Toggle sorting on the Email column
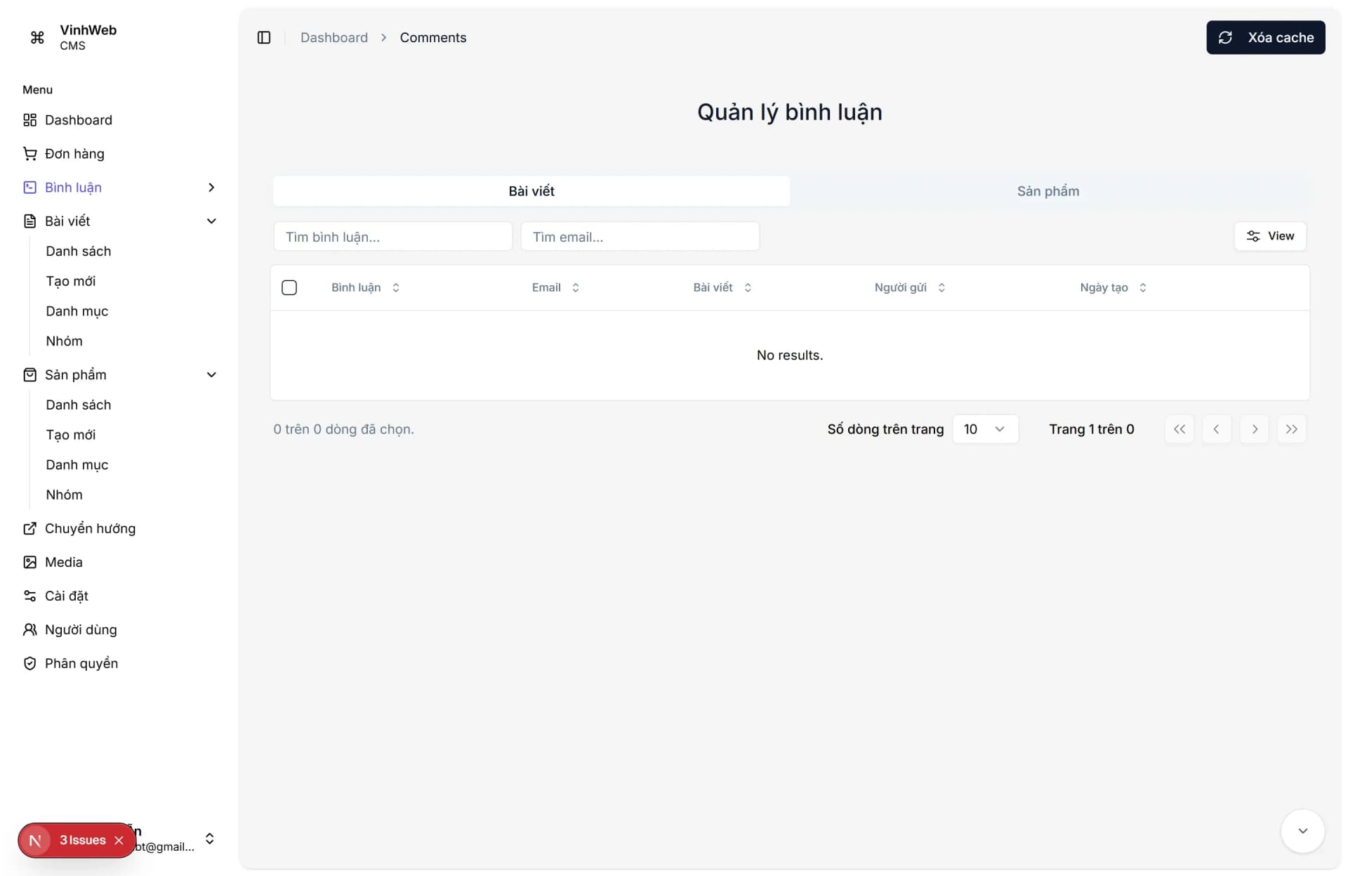1348x876 pixels. point(575,287)
